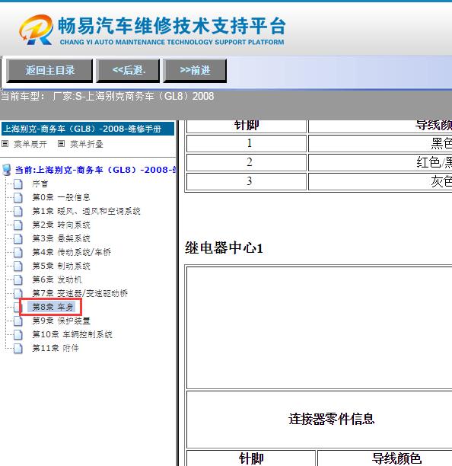
Task: Select the 当前:上海别克-商务车 root node
Action: tap(96, 170)
